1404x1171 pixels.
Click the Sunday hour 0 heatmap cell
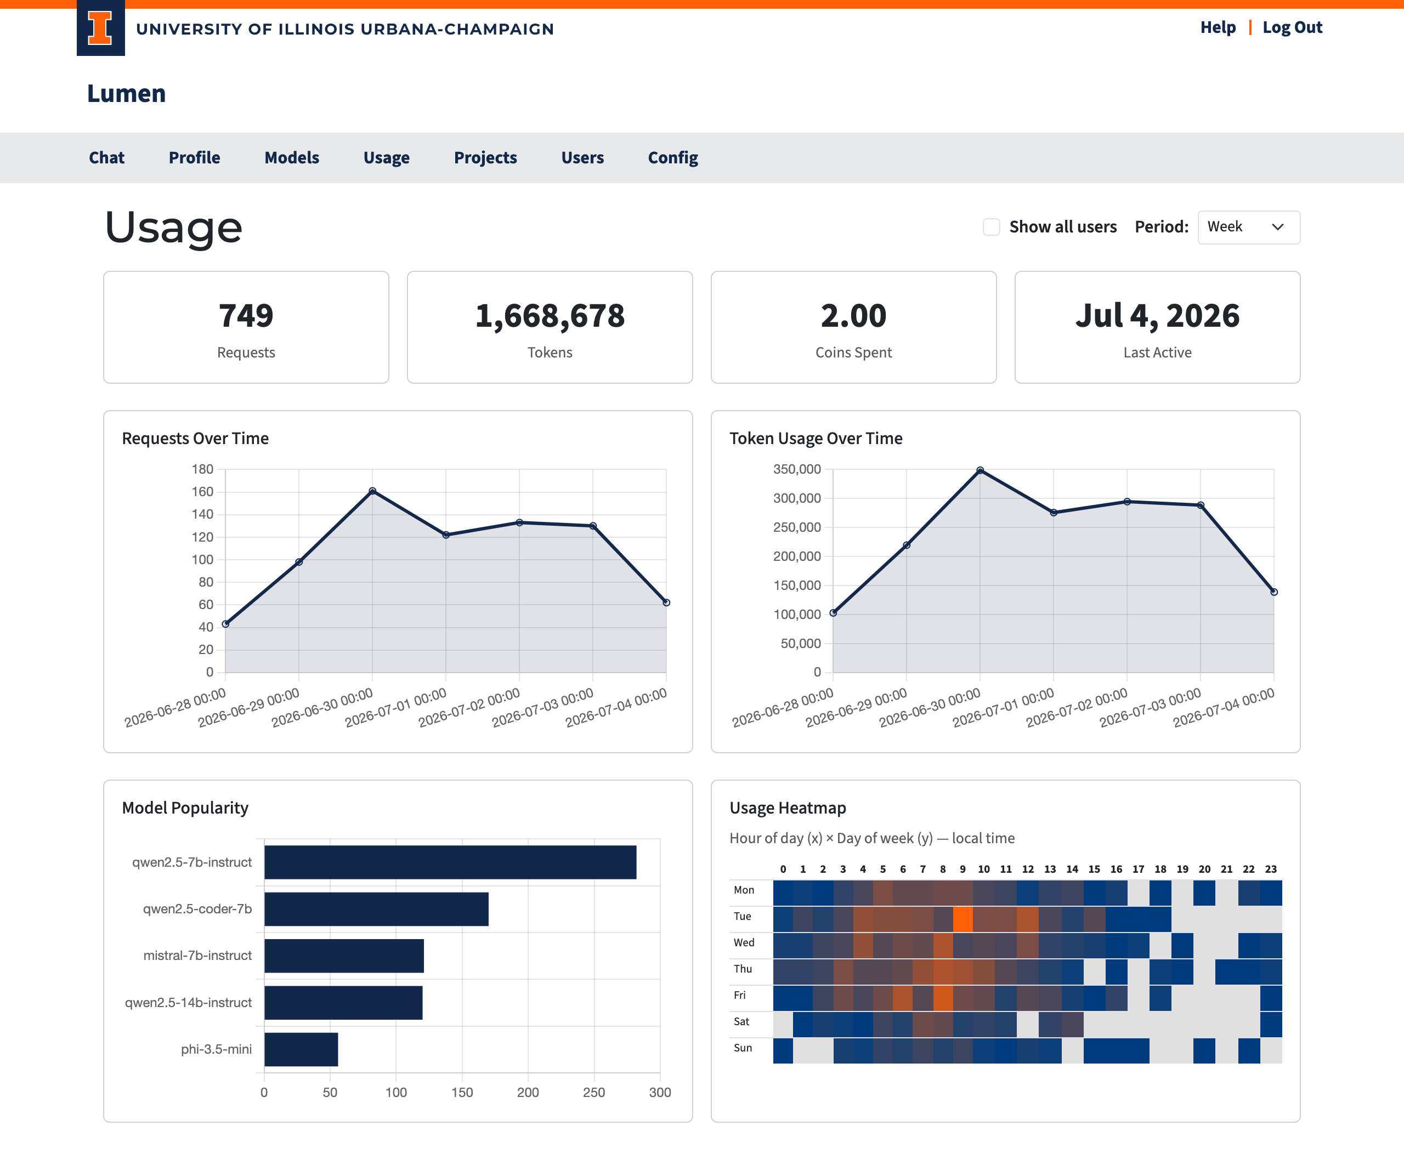click(783, 1051)
